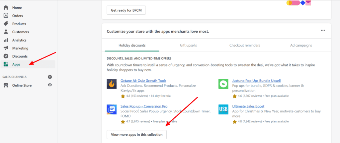The image size is (340, 143).
Task: View online store via eye icon
Action: [x=50, y=85]
